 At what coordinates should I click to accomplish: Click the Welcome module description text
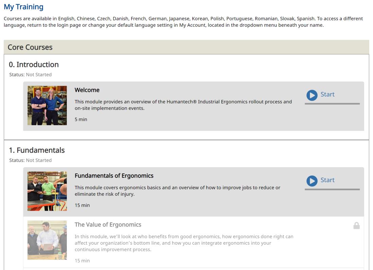(183, 105)
